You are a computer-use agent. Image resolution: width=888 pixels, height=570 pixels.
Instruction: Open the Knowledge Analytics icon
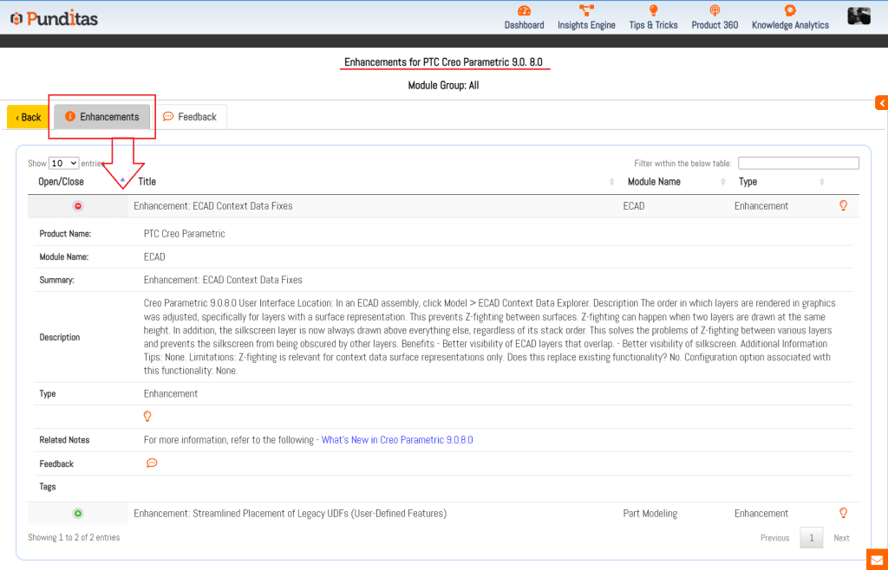(x=790, y=11)
